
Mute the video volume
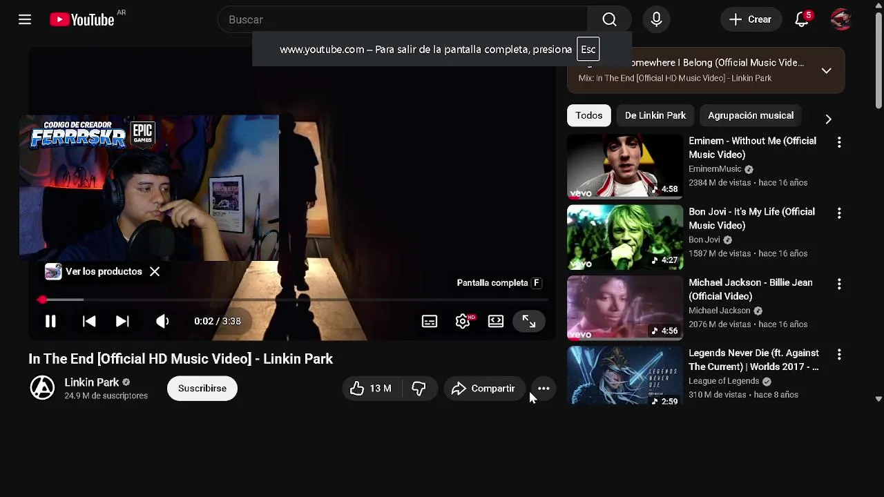coord(162,321)
